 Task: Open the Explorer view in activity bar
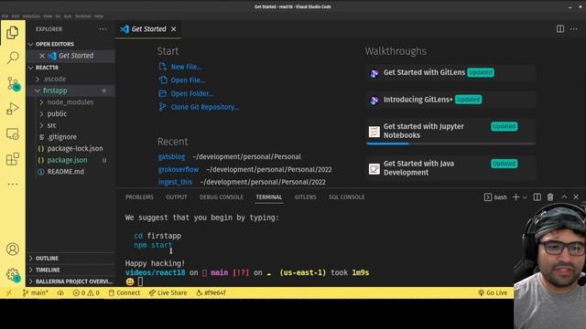click(12, 33)
